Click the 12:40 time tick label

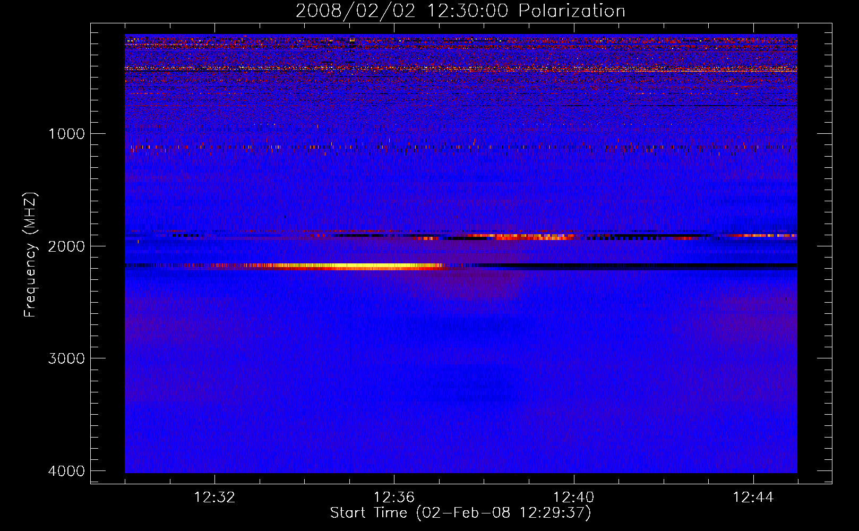pyautogui.click(x=573, y=498)
